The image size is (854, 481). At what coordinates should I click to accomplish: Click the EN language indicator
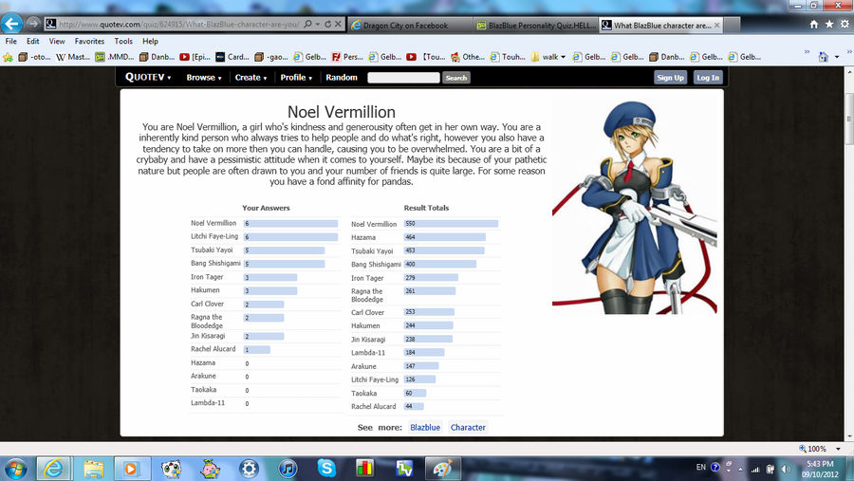(x=701, y=468)
